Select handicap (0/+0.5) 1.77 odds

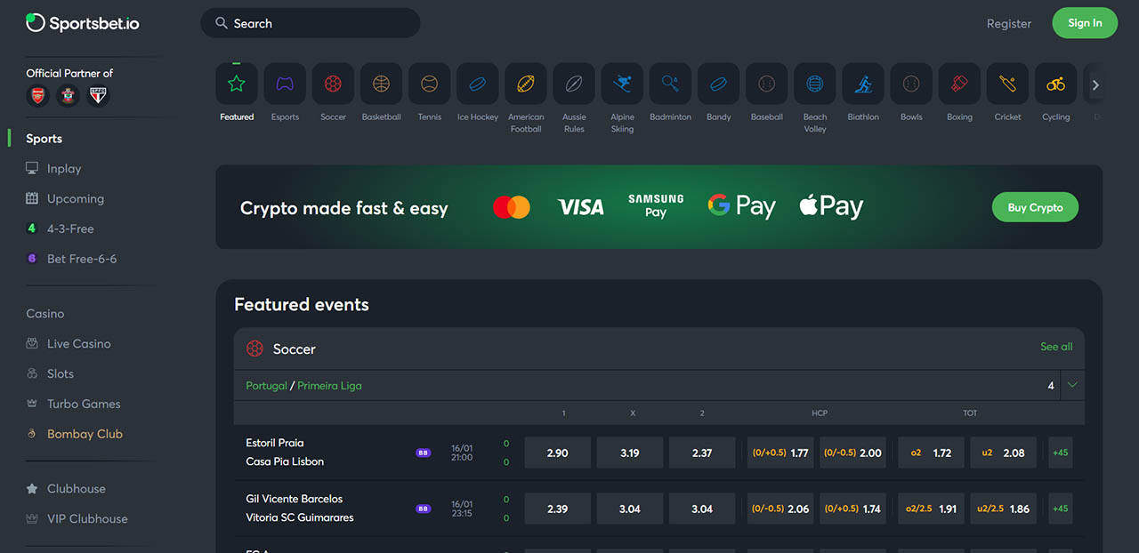[x=780, y=453]
